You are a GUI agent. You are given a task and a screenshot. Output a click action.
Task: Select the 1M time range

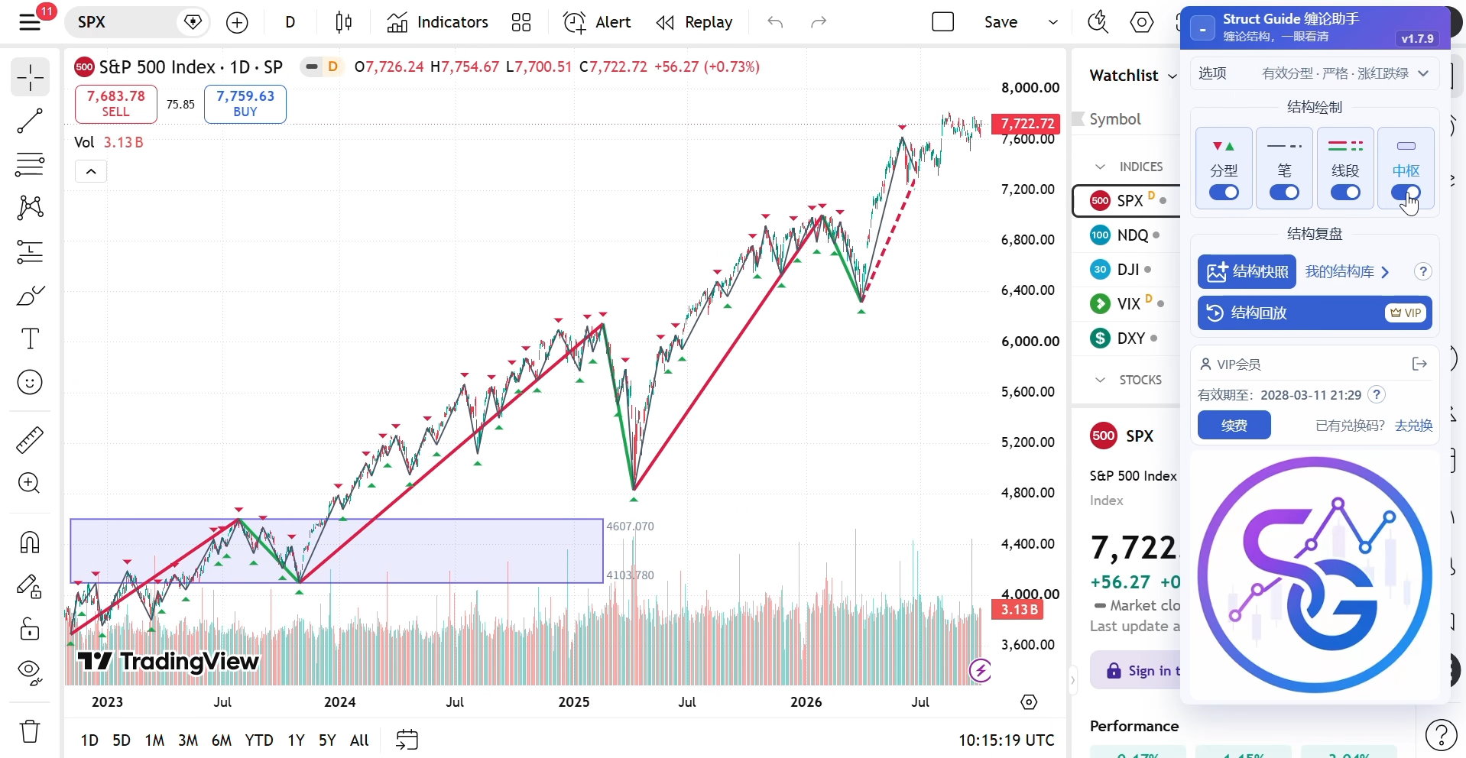[x=154, y=740]
